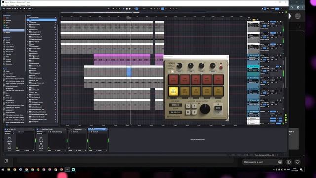Click the DIM button in ISOL8
The width and height of the screenshot is (316, 178).
point(218,108)
